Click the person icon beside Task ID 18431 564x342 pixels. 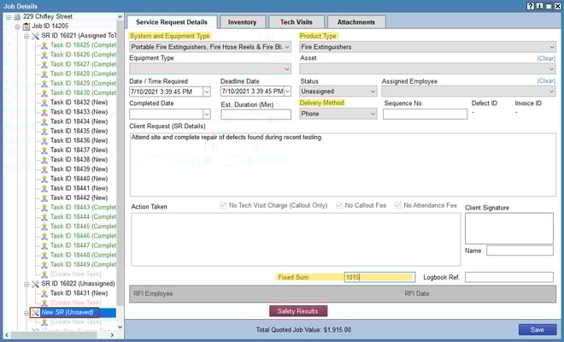coord(44,293)
